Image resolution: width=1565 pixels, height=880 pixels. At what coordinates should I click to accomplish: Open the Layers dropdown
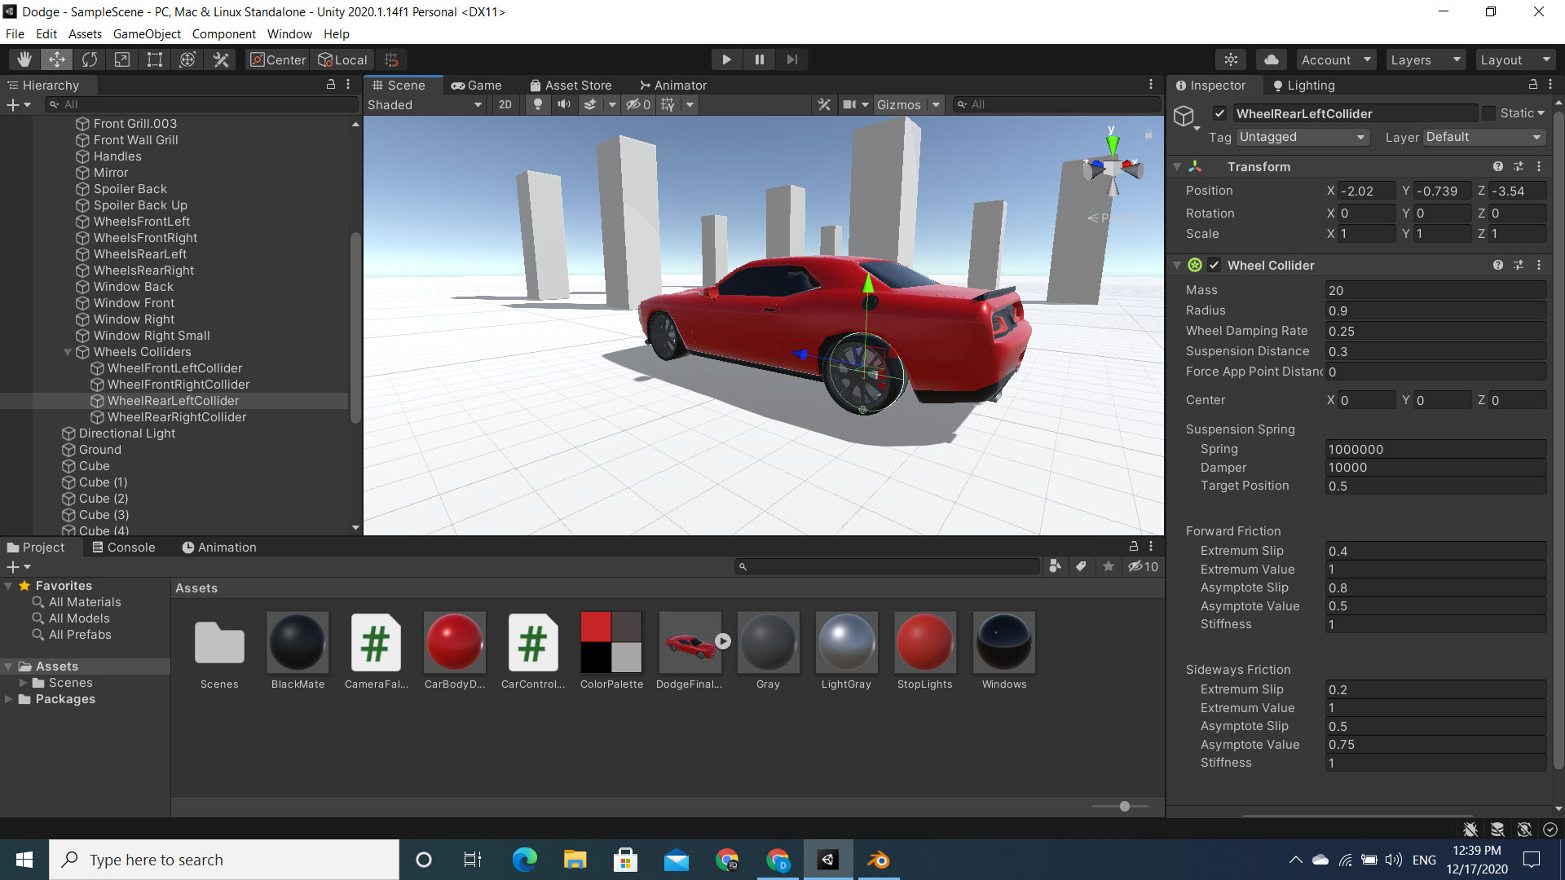pyautogui.click(x=1424, y=59)
